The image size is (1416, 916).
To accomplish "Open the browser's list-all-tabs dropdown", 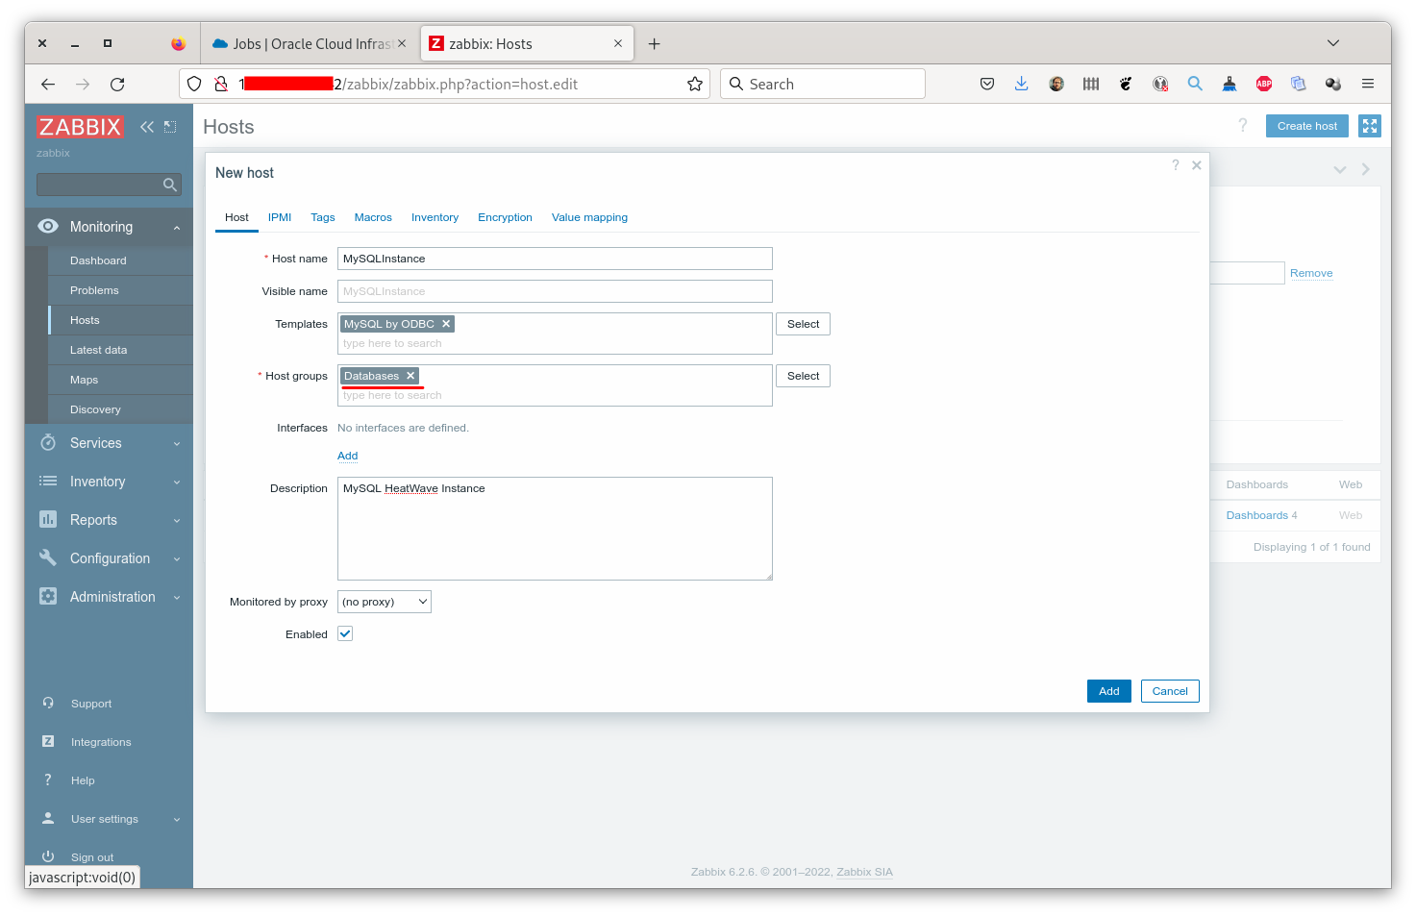I will pyautogui.click(x=1332, y=42).
